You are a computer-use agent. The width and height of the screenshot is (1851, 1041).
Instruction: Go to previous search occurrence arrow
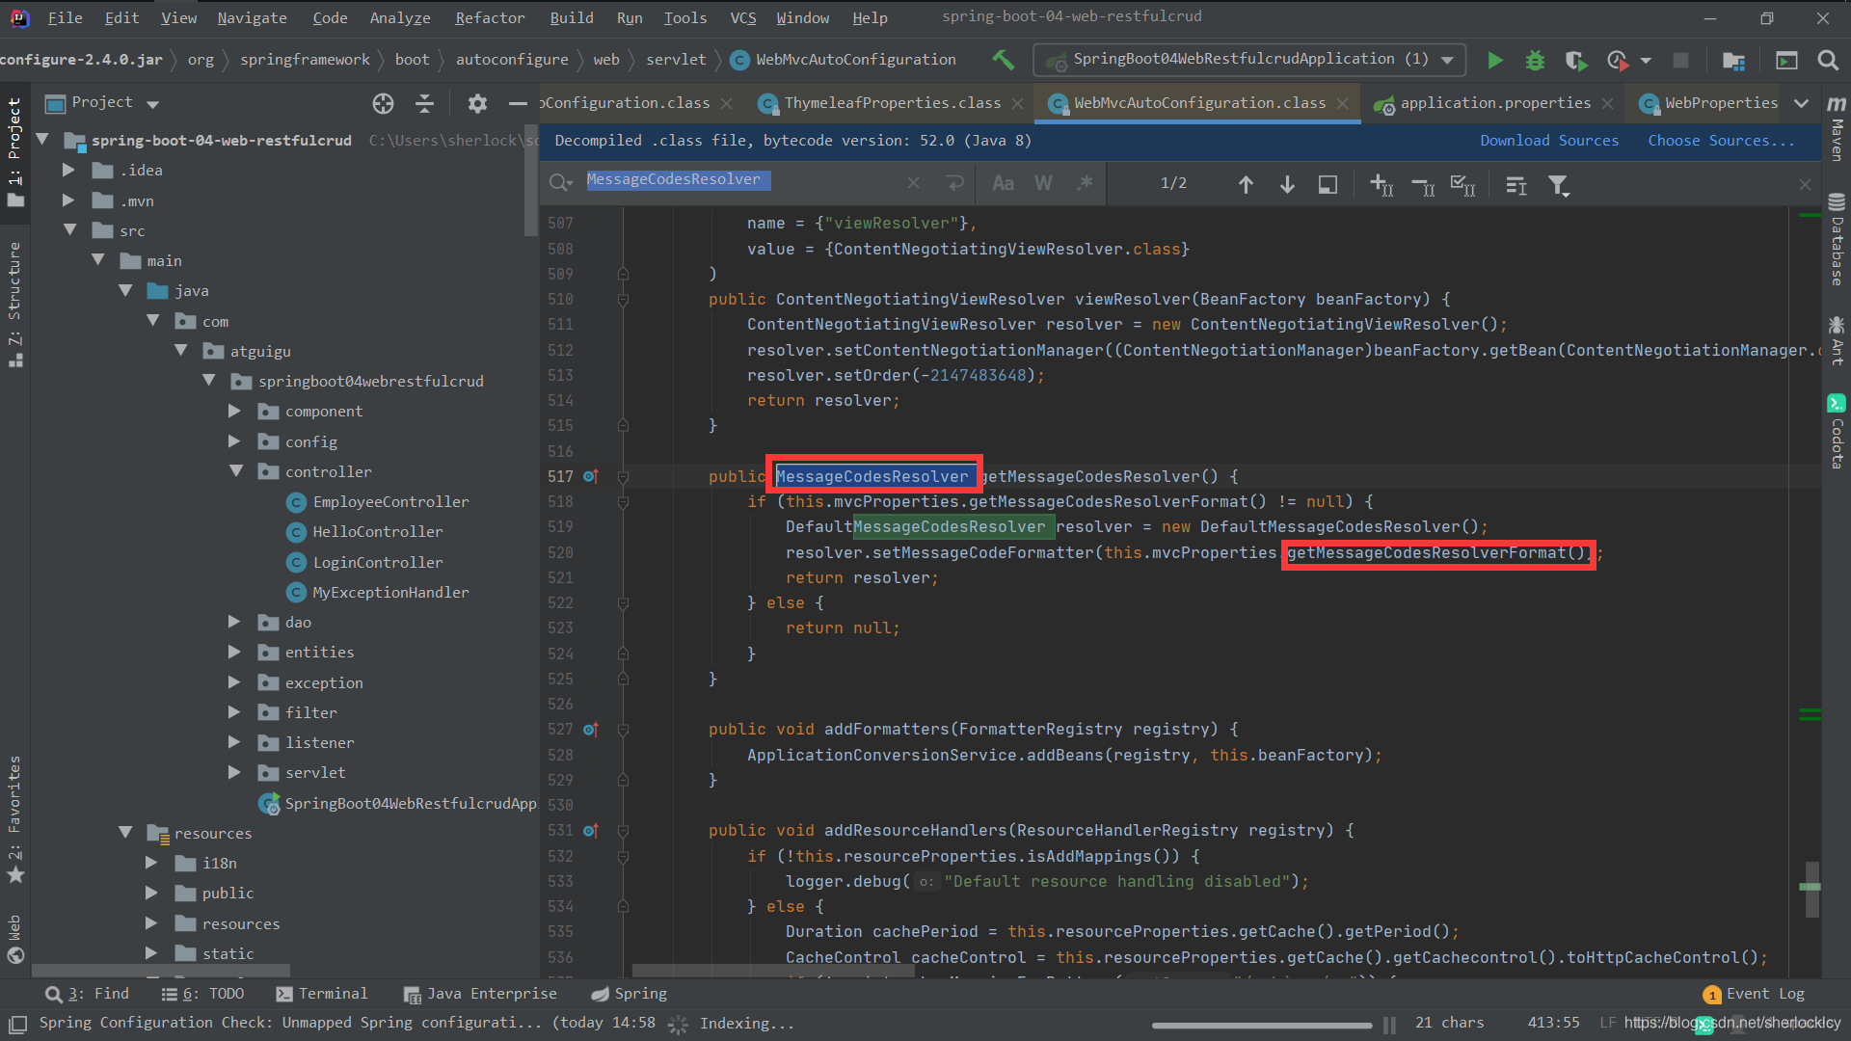coord(1246,184)
